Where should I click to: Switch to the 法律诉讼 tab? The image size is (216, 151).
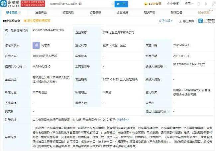click(x=41, y=13)
